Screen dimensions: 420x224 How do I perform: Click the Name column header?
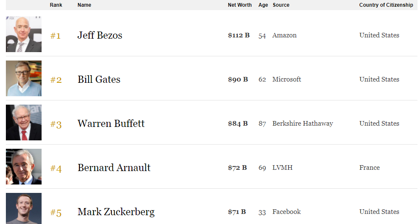click(x=84, y=5)
